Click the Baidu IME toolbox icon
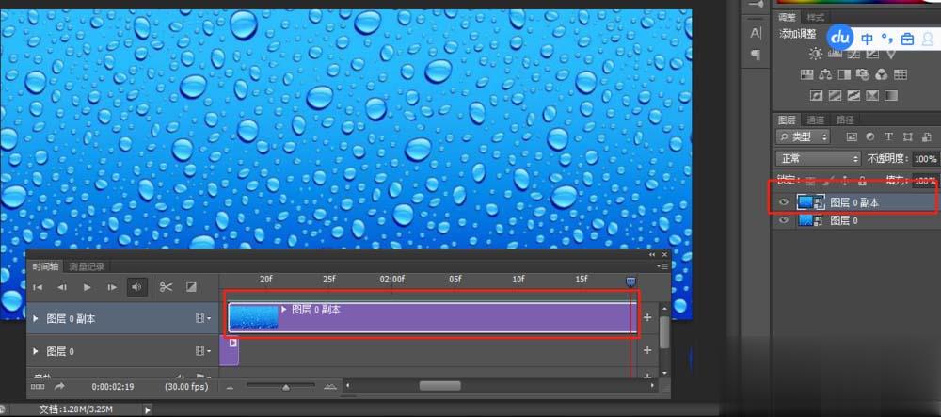Image resolution: width=941 pixels, height=417 pixels. point(907,39)
